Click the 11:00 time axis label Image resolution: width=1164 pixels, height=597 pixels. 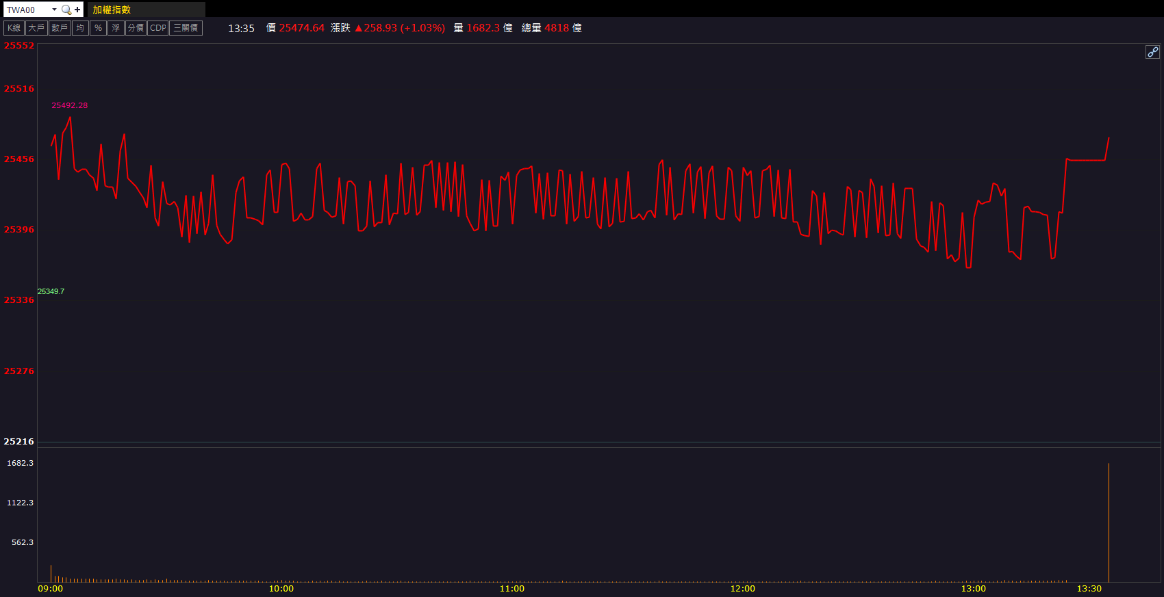[511, 589]
